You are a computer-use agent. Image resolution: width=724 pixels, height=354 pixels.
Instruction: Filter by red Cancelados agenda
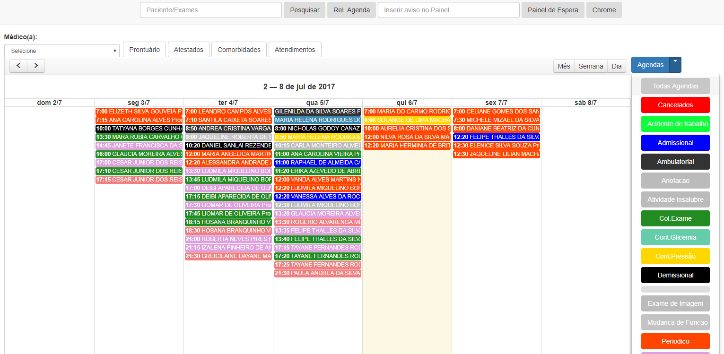coord(675,105)
